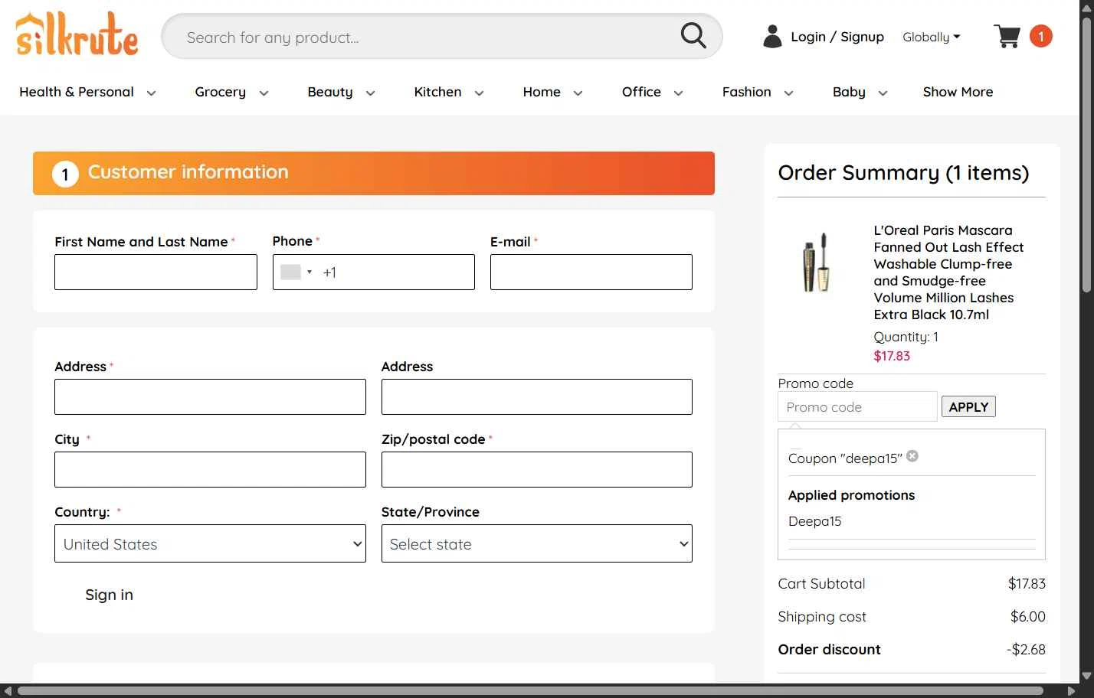Open the Globally region dropdown

coord(931,37)
